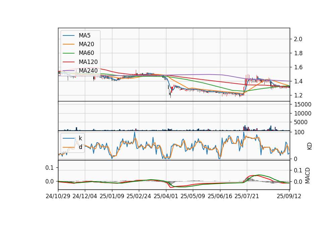Click the red MA120 legend line sample
Screen dimensions: 322x231
[x=68, y=62]
